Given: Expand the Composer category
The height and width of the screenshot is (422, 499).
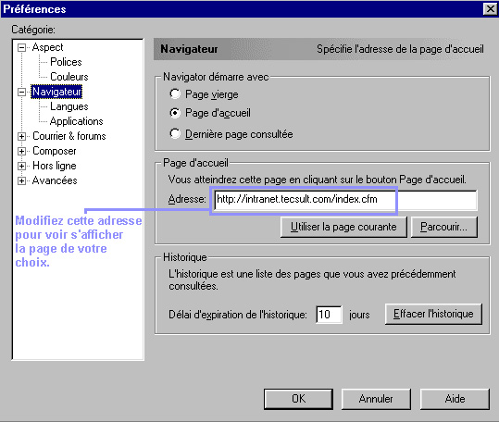Looking at the screenshot, I should [21, 151].
